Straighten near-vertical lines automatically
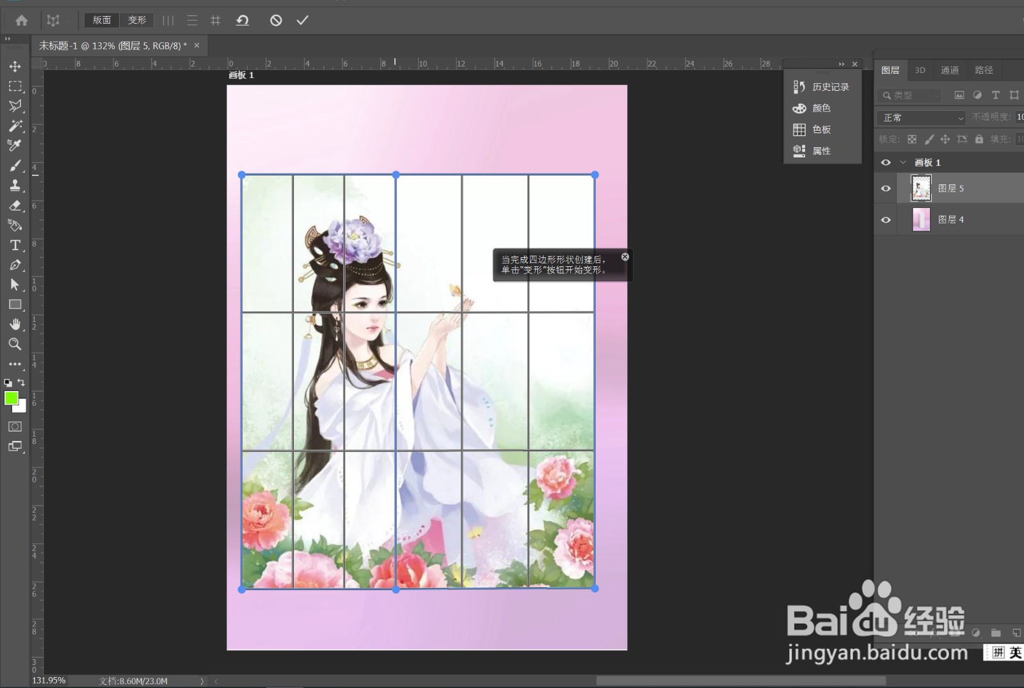 tap(168, 20)
